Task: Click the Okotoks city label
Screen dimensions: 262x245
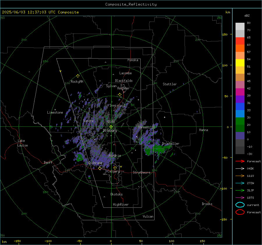Action: [x=116, y=194]
